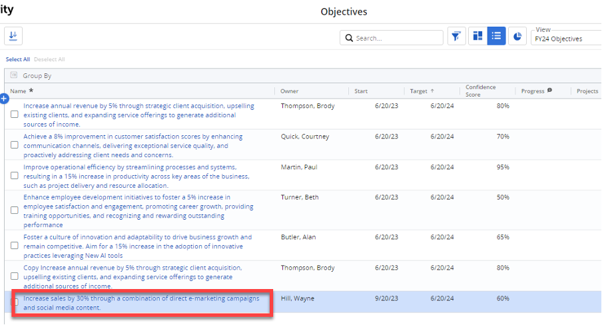Sort by the Name column header
This screenshot has width=602, height=325.
[x=18, y=91]
